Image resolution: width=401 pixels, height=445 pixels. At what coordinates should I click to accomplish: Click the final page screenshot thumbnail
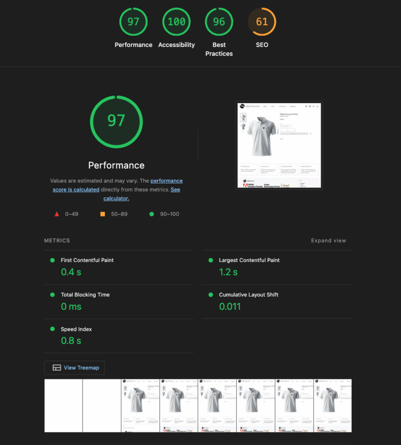279,145
